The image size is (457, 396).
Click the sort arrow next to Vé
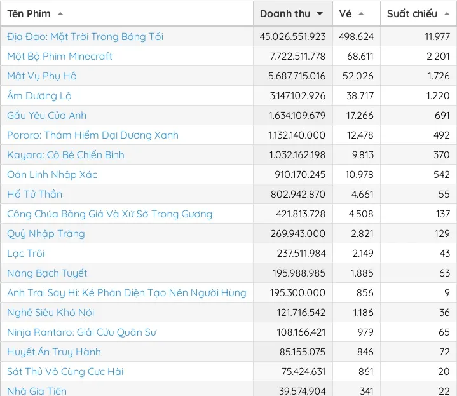[361, 14]
